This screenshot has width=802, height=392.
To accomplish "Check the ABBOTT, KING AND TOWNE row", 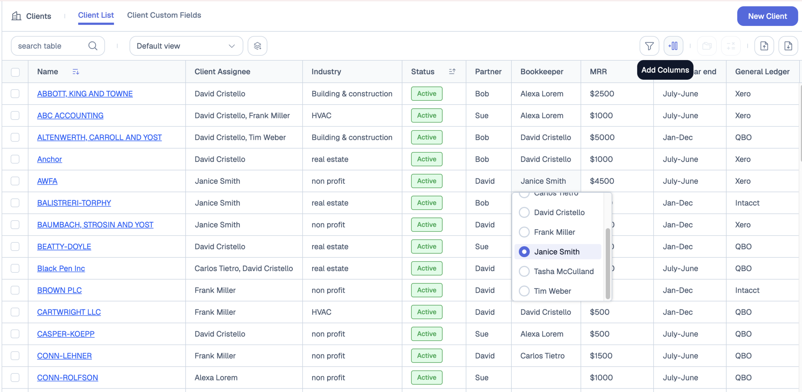I will [15, 94].
